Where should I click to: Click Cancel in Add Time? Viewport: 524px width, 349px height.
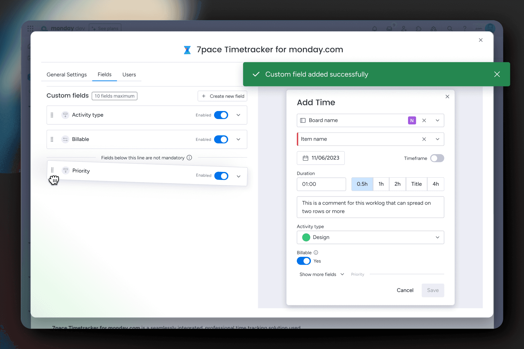pos(405,290)
